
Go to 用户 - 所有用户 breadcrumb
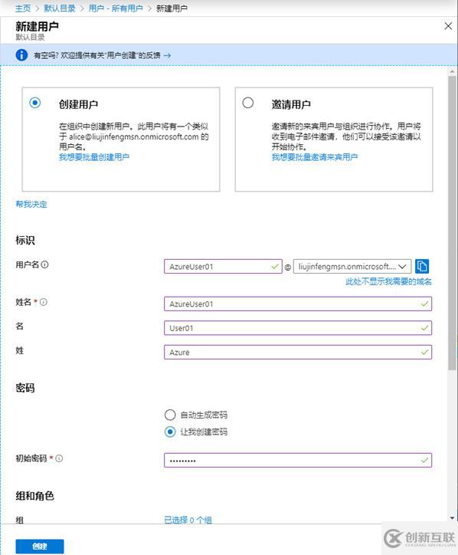116,8
